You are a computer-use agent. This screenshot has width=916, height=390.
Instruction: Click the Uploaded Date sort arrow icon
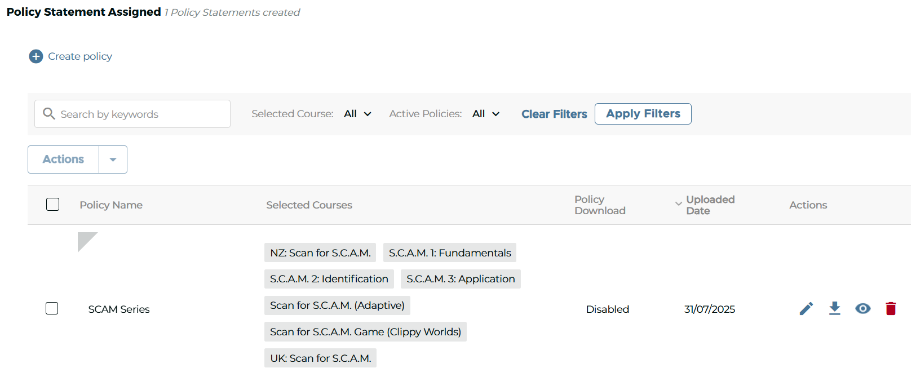coord(678,204)
